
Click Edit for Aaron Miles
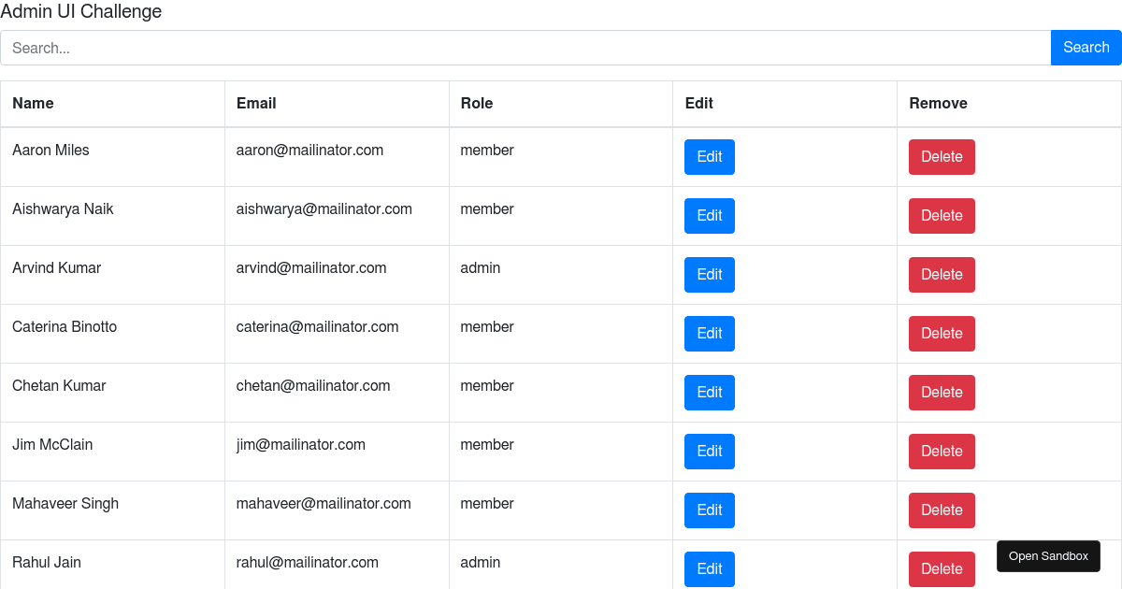tap(709, 156)
